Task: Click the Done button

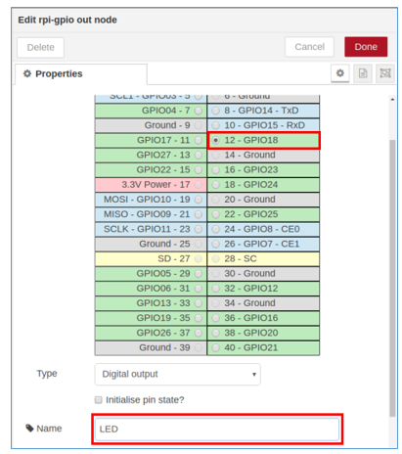Action: pyautogui.click(x=366, y=47)
